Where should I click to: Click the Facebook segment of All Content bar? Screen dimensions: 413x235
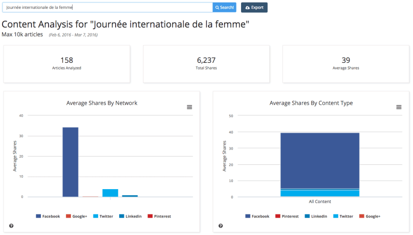click(x=320, y=161)
